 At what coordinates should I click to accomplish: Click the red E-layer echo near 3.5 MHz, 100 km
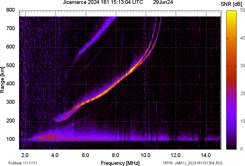tap(48, 137)
